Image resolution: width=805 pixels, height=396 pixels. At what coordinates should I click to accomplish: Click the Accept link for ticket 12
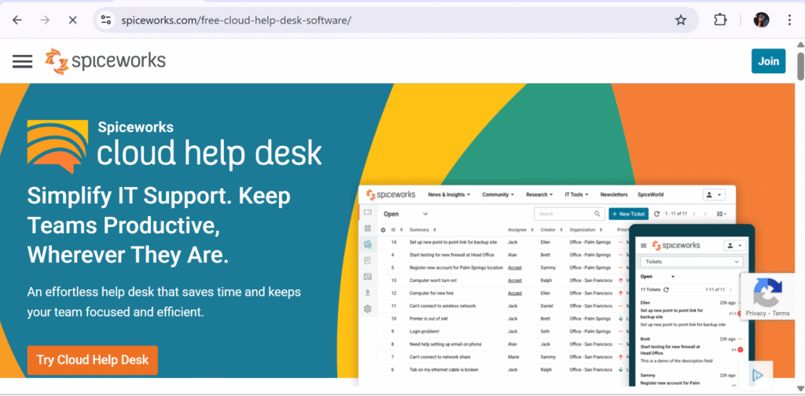point(515,293)
